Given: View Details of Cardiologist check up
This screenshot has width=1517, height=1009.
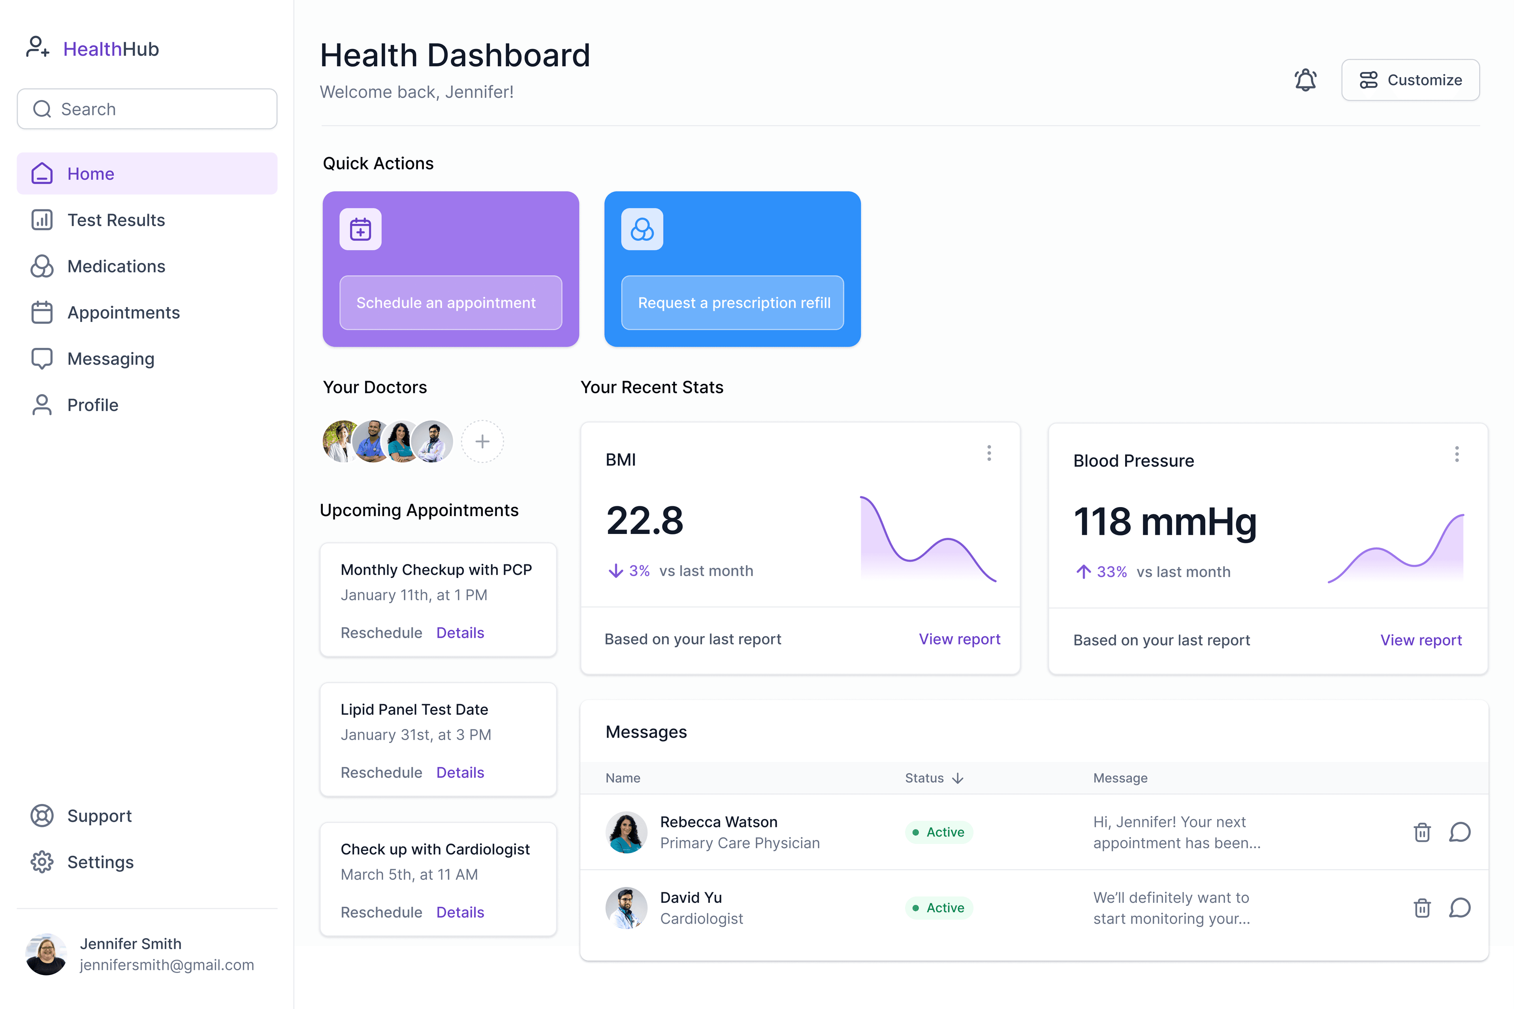Looking at the screenshot, I should 460,912.
